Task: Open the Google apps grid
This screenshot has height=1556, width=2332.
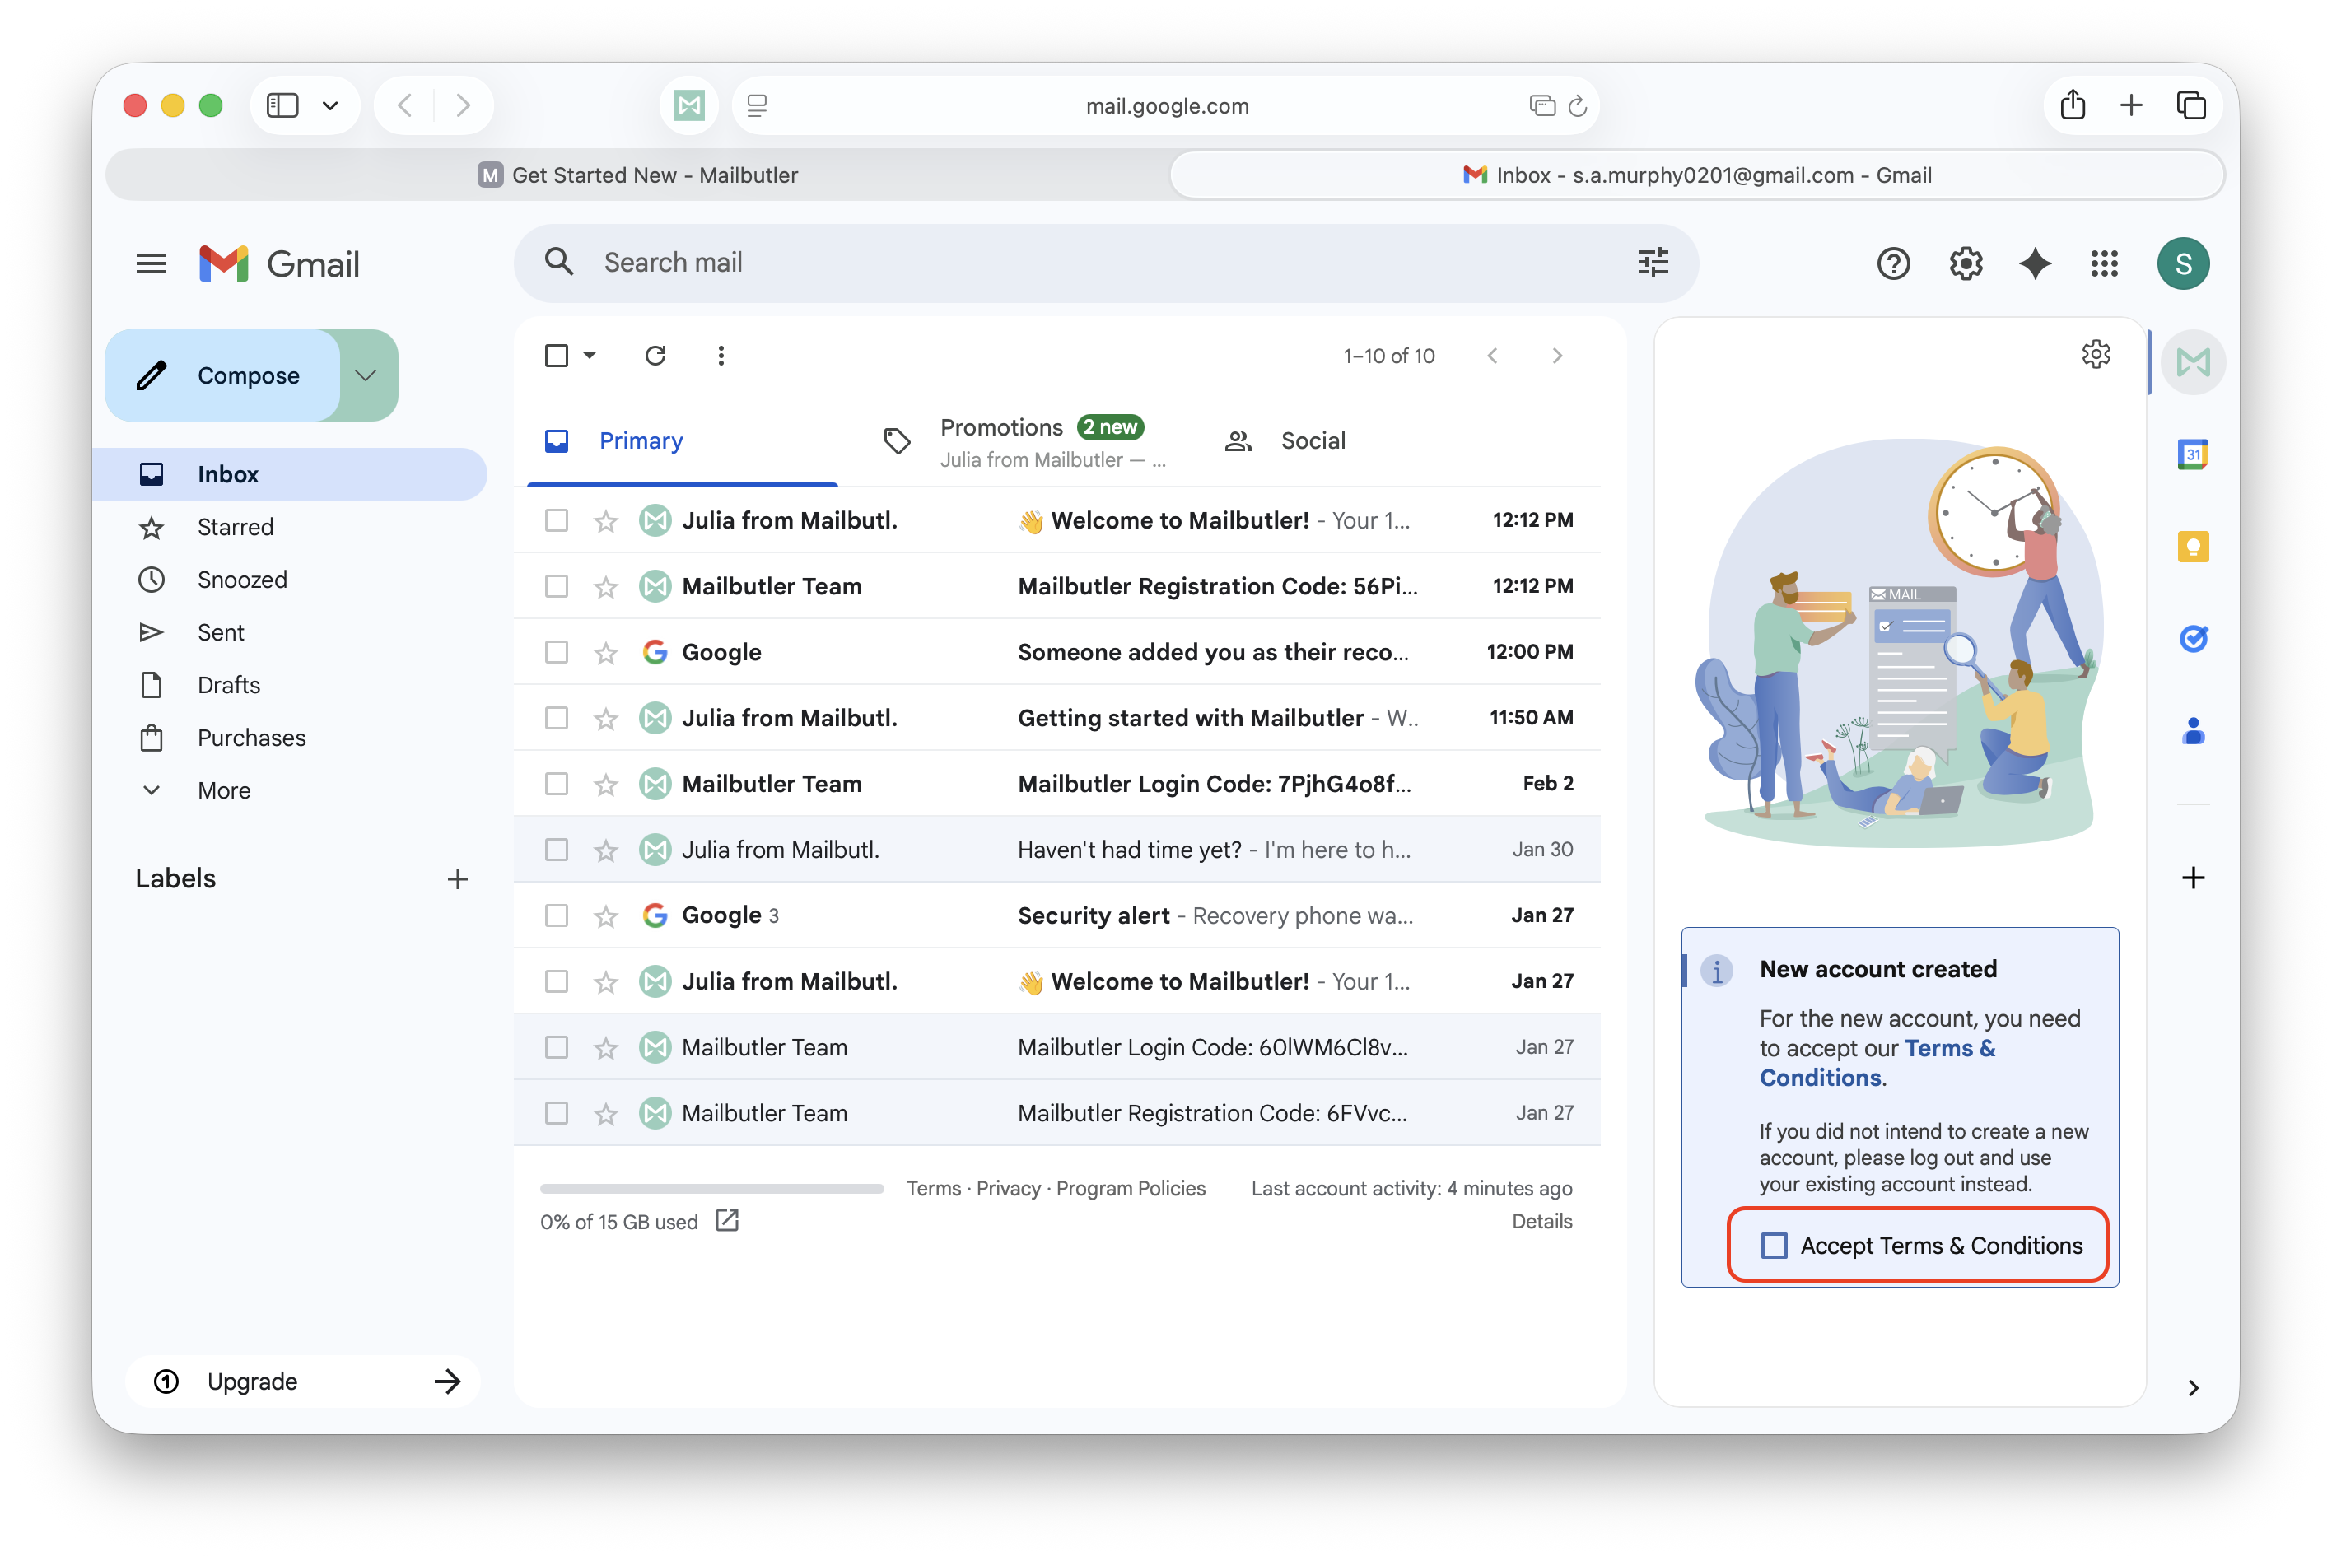Action: pos(2104,263)
